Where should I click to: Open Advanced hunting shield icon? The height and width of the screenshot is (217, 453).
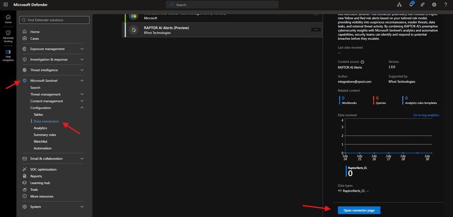tap(8, 33)
